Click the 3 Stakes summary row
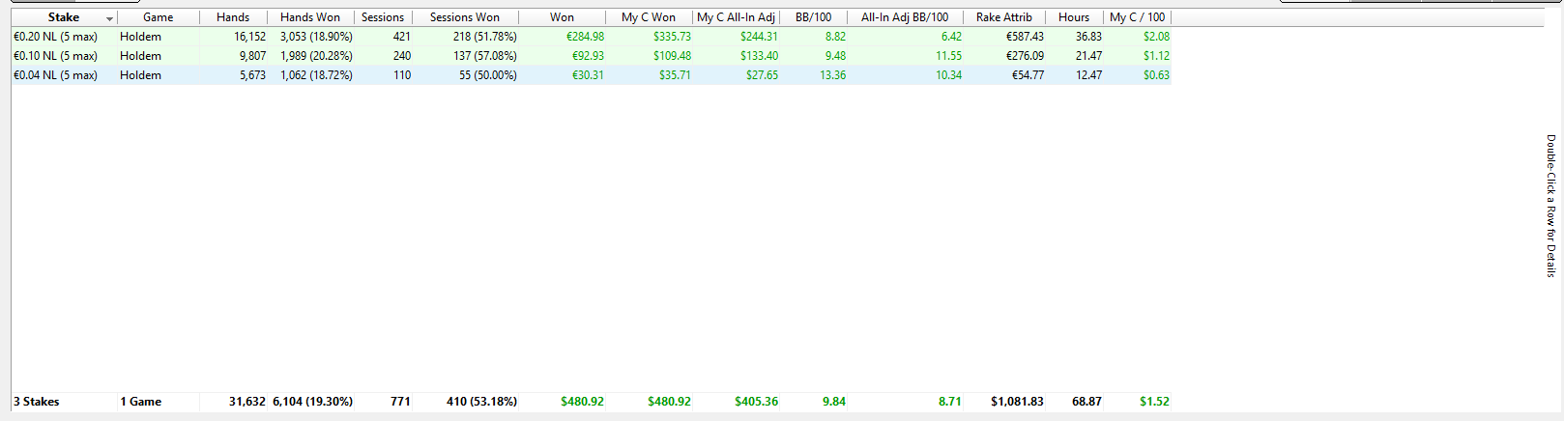The width and height of the screenshot is (1564, 421). (x=591, y=402)
